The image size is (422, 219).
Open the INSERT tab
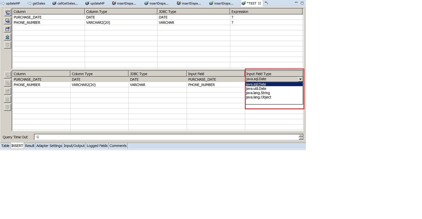tap(17, 146)
